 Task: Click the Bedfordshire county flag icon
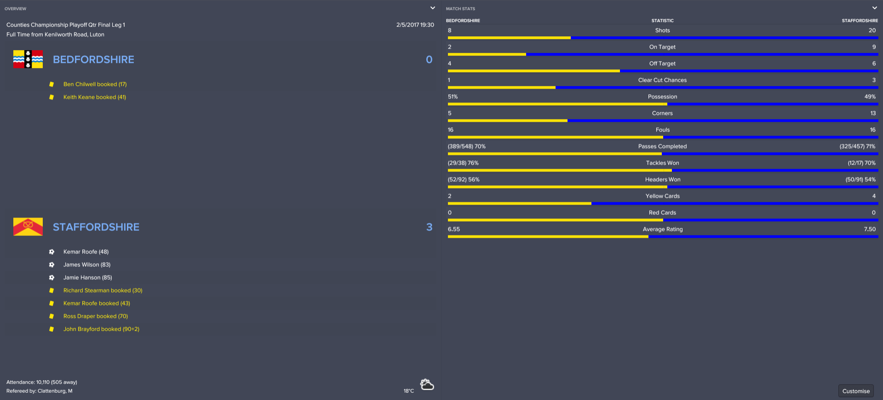tap(28, 59)
